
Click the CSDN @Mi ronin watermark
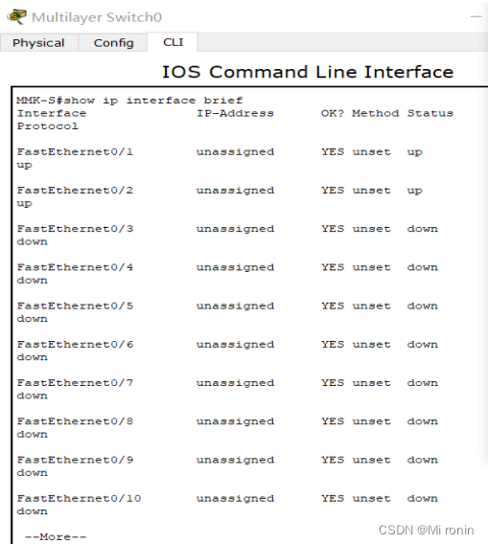(x=427, y=531)
